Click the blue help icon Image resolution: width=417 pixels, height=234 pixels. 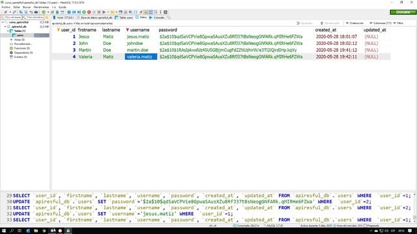(x=69, y=12)
